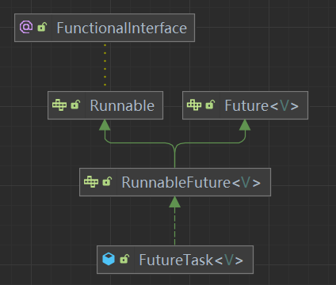336x285 pixels.
Task: Click the dotted annotation line below FunctionalInterface
Action: pyautogui.click(x=105, y=65)
